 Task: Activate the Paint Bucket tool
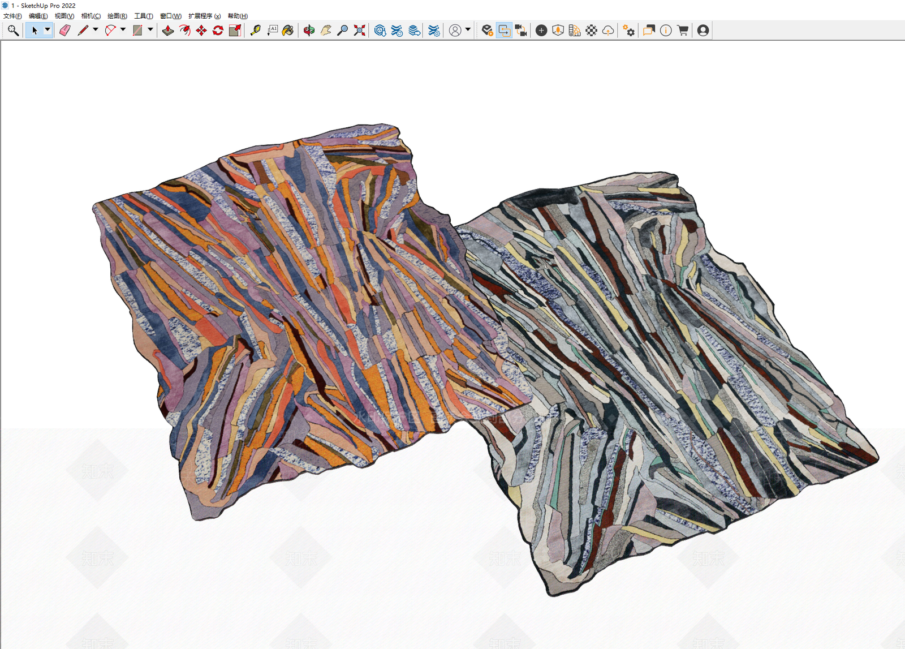click(x=288, y=31)
